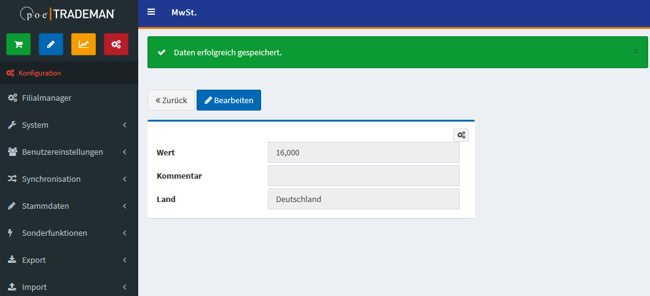Open Filialmanager in the sidebar
650x296 pixels.
[47, 98]
